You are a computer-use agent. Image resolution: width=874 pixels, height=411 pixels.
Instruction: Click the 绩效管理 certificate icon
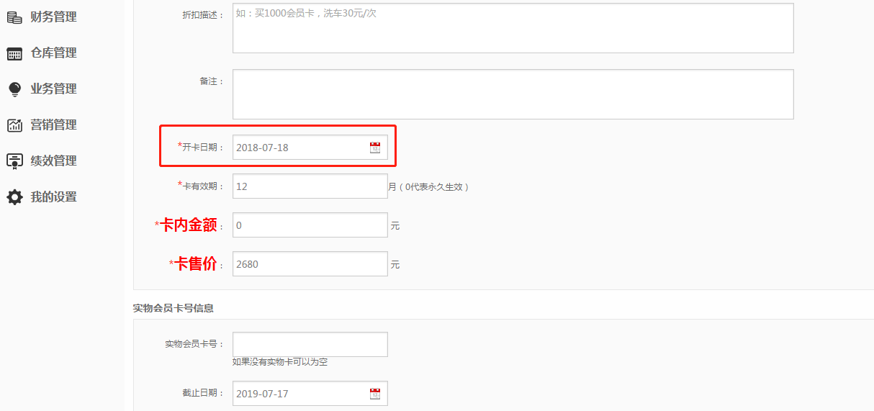pos(14,161)
